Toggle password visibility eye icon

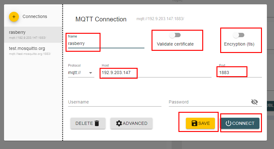pos(255,102)
